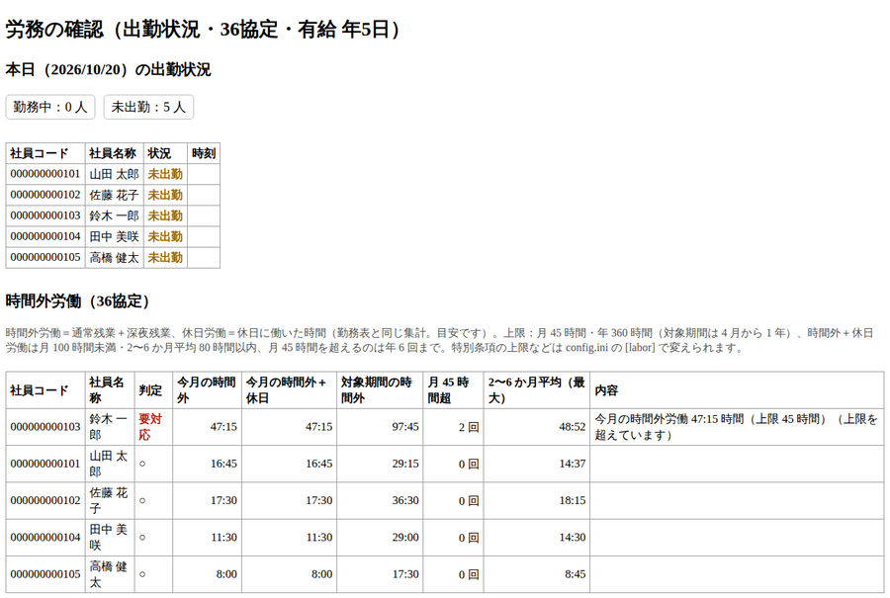890x598 pixels.
Task: Click the 29:00 period overtime value
Action: [405, 538]
